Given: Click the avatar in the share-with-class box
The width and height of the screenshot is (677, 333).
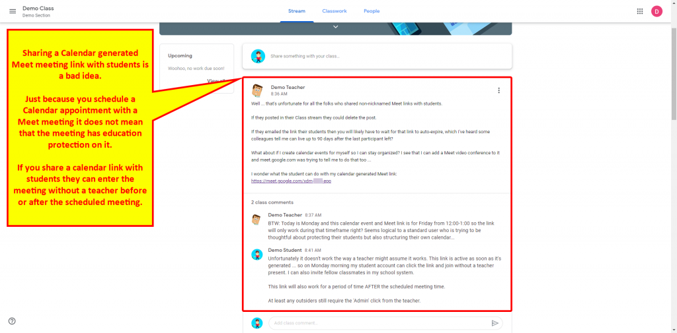Looking at the screenshot, I should (258, 57).
